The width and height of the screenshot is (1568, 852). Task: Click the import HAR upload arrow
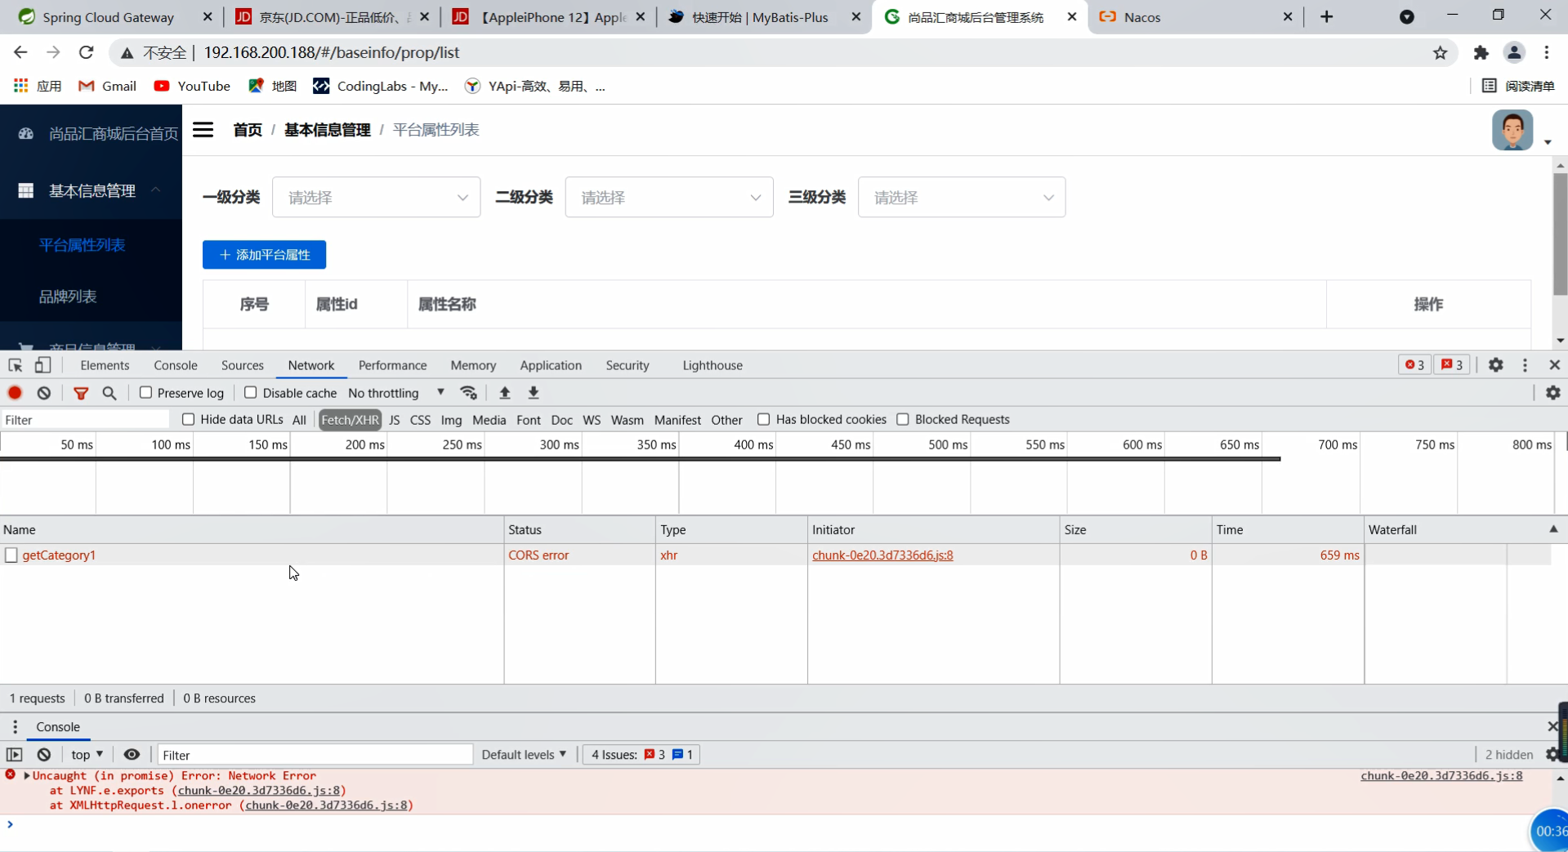click(x=505, y=393)
